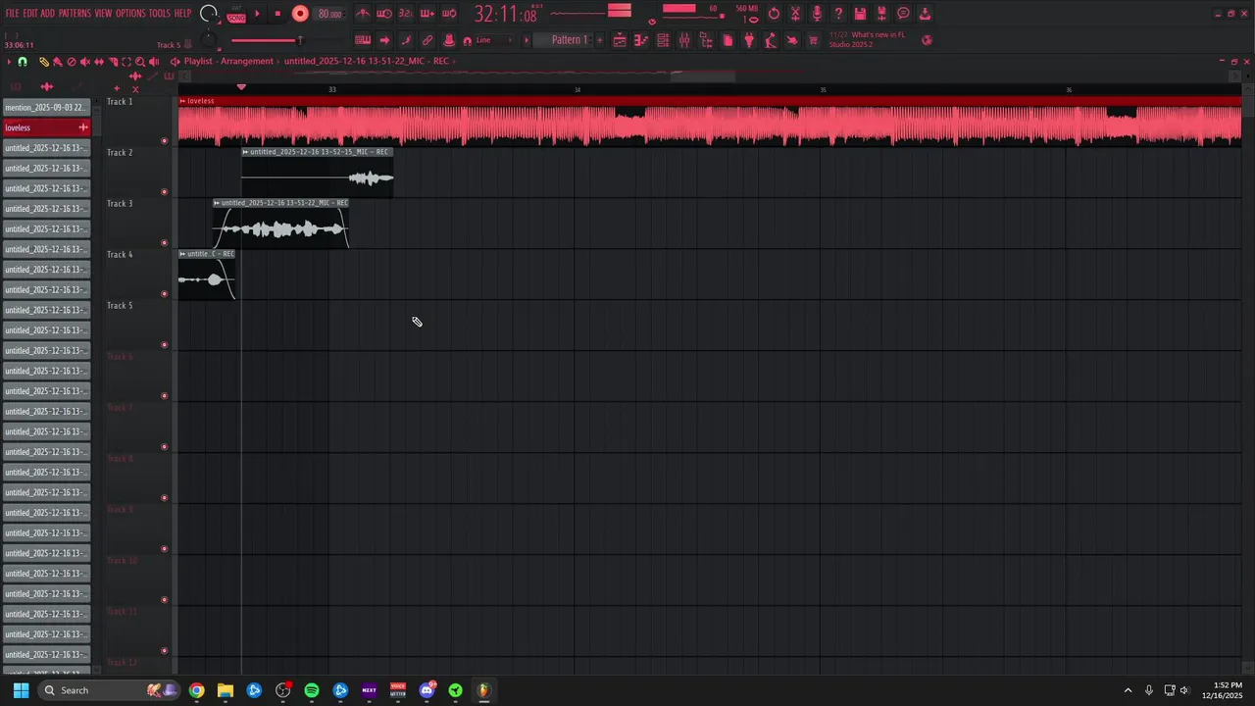Open the Playlist view icon
This screenshot has height=706, width=1255.
(x=619, y=40)
